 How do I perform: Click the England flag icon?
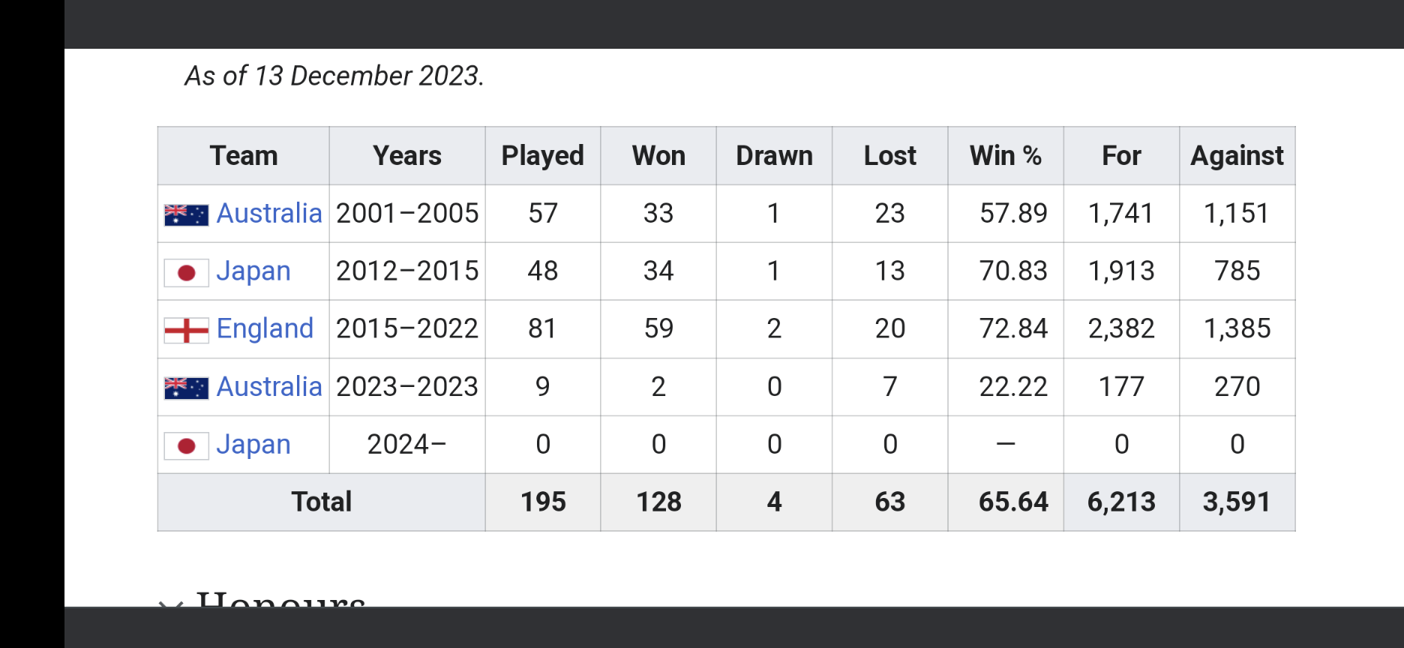186,330
